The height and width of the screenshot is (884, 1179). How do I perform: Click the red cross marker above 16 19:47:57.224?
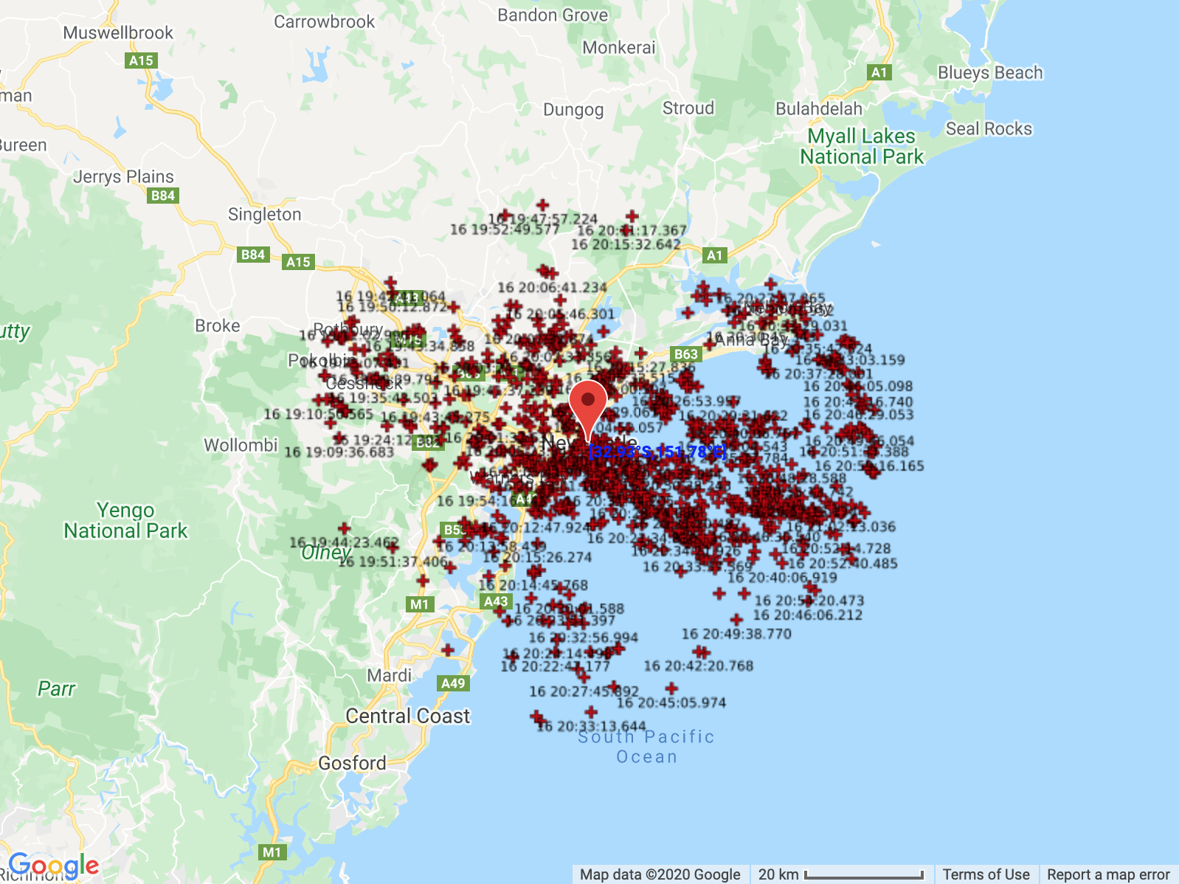543,204
